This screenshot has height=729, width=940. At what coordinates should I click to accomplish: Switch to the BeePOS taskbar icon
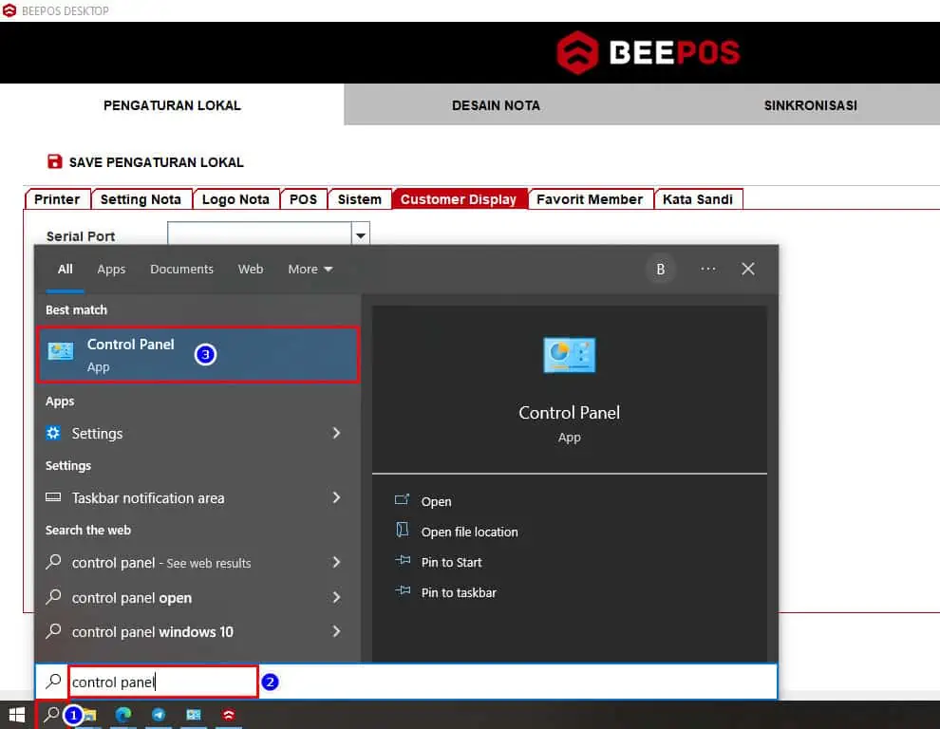pos(229,715)
